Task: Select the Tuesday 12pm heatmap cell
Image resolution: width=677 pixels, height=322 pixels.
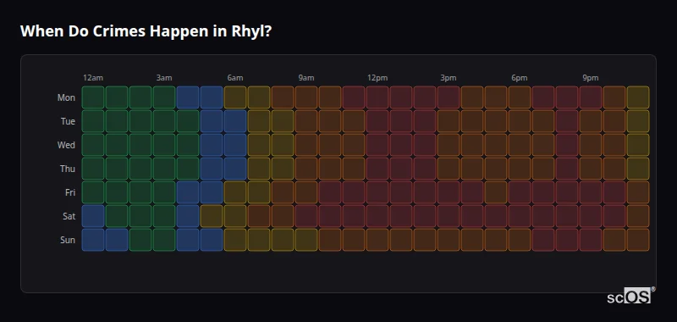Action: (x=377, y=121)
